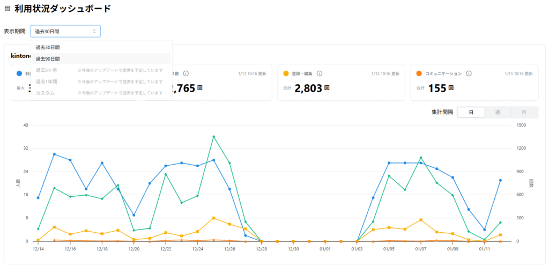Select the 過去1年間 period option
The height and width of the screenshot is (266, 549).
[x=46, y=82]
